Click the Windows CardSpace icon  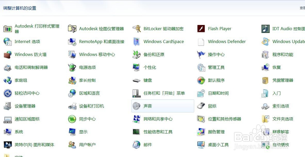pos(137,41)
